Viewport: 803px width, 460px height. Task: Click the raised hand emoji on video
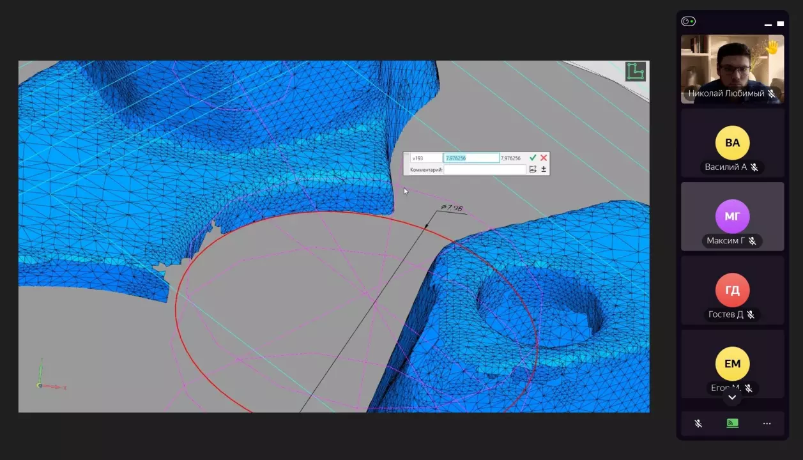pos(772,47)
